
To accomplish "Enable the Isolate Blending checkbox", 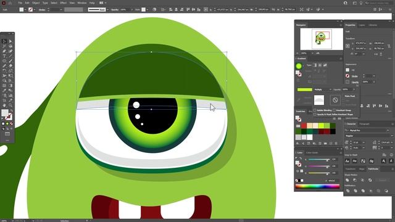I will [315, 110].
